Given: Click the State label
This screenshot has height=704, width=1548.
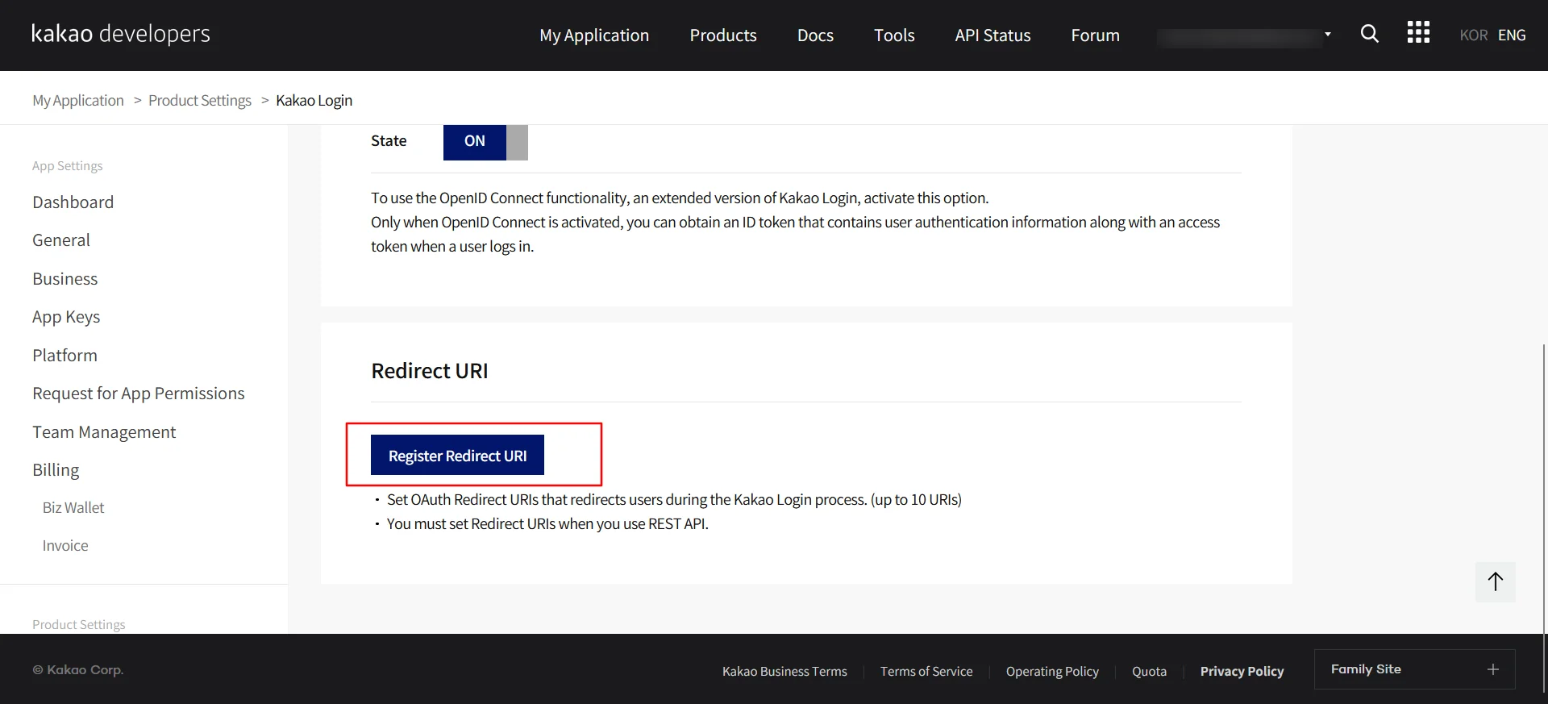Looking at the screenshot, I should [389, 141].
